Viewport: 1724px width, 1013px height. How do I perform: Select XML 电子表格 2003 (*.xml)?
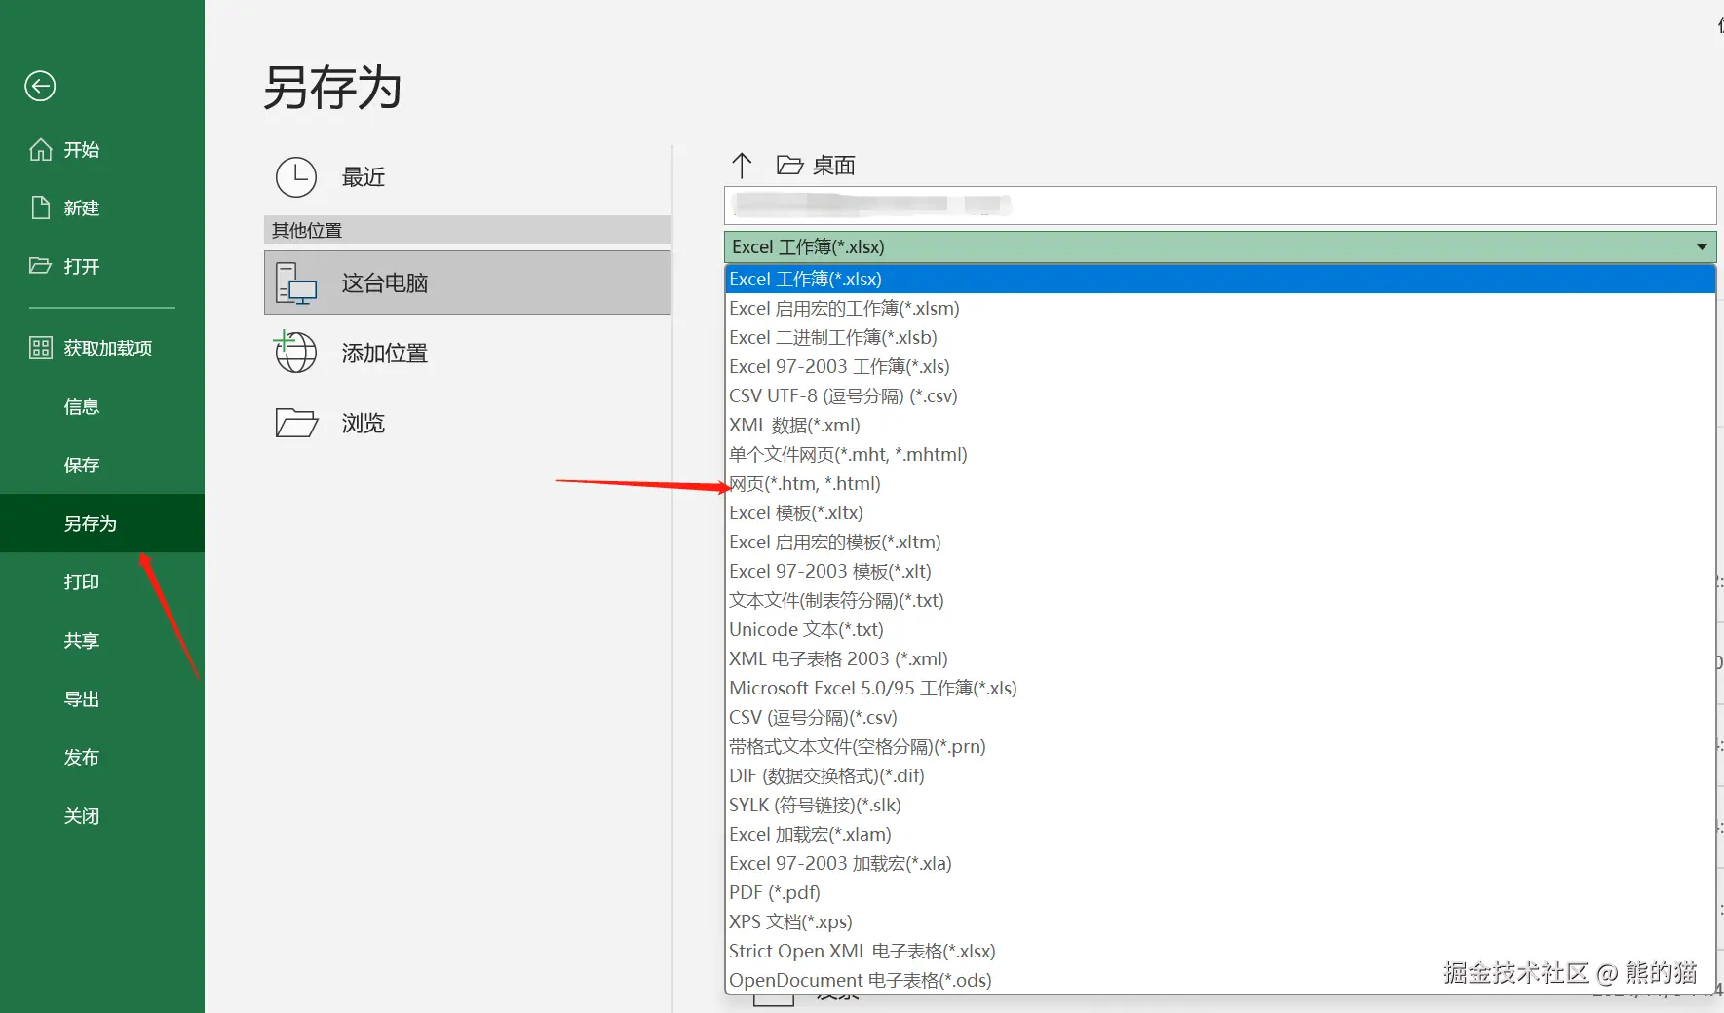1220,658
